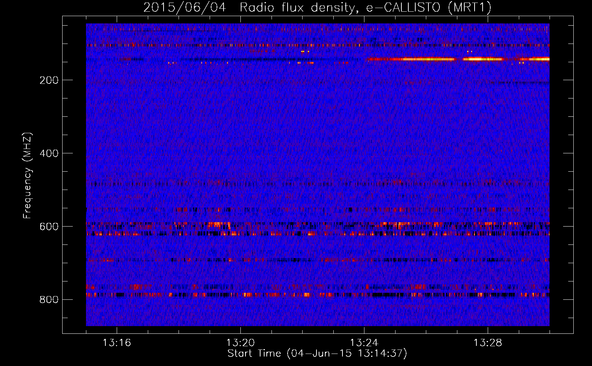Click the 13:24 time tick label

(x=364, y=343)
